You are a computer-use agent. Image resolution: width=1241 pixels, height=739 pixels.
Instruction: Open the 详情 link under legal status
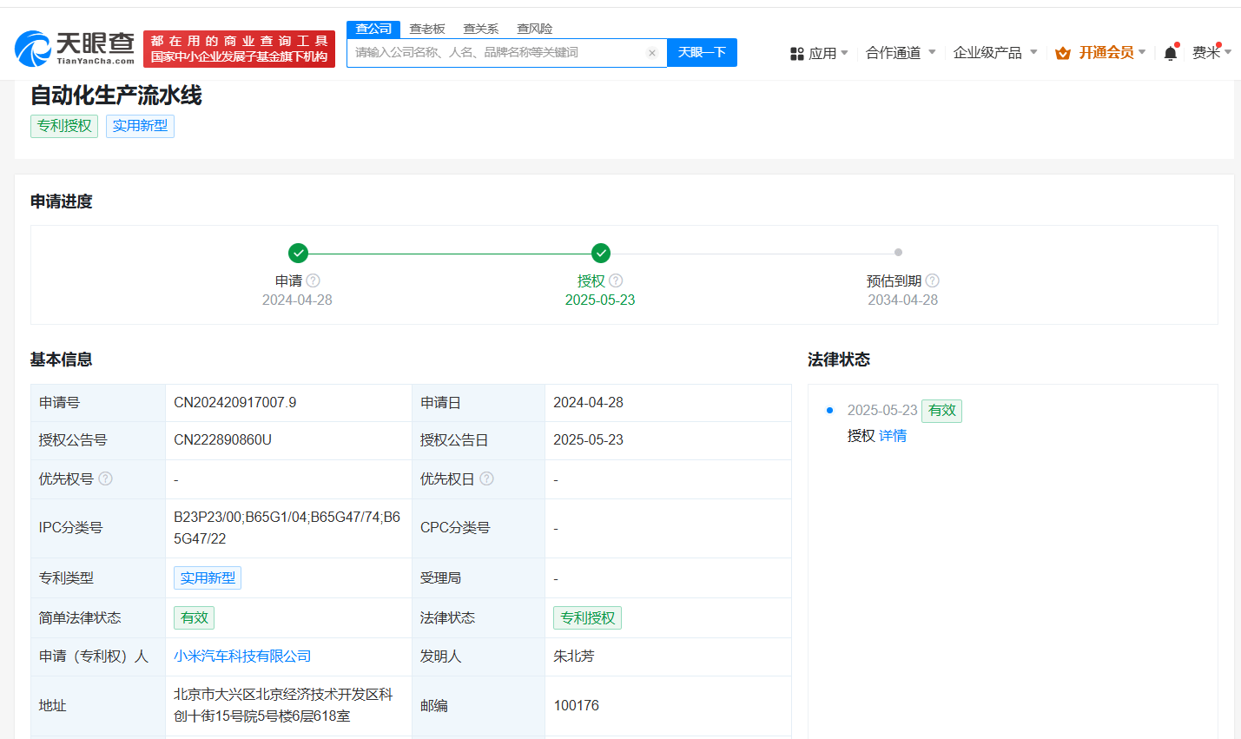coord(893,436)
